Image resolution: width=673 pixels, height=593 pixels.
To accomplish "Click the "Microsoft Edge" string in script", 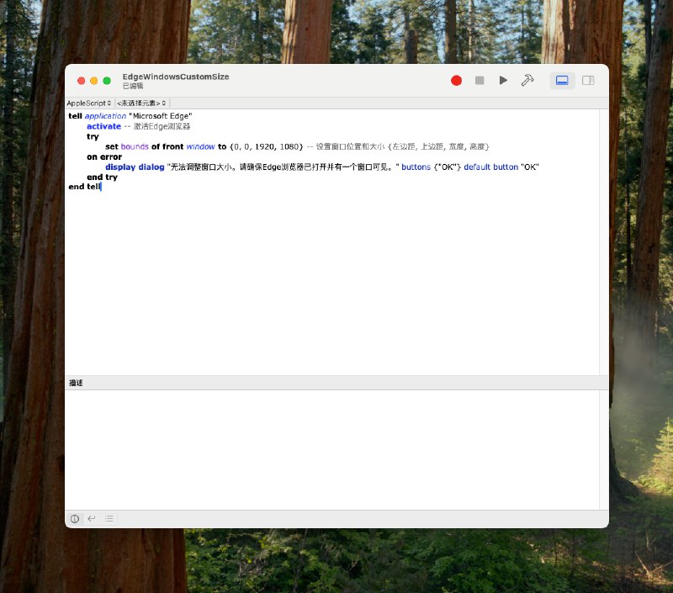I will pyautogui.click(x=161, y=116).
